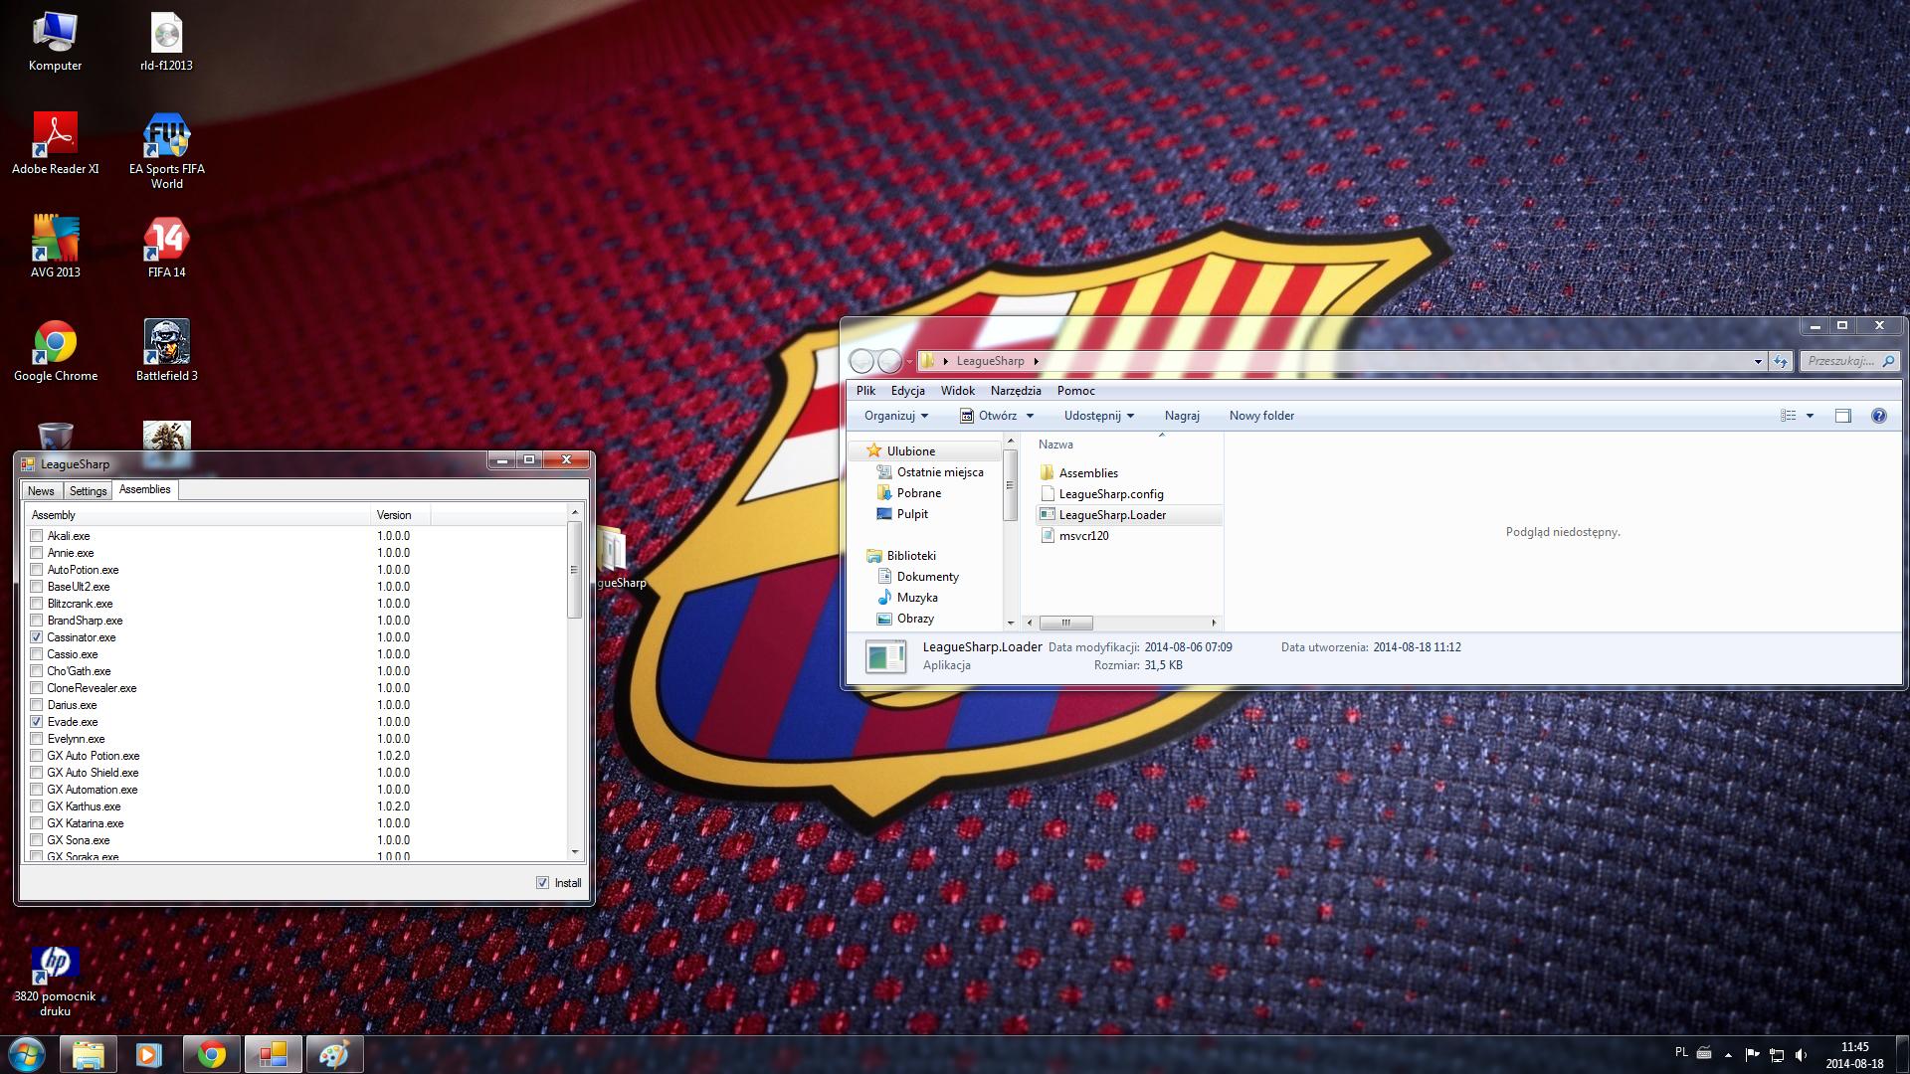Open the Explorer help question mark icon
The image size is (1910, 1074).
coord(1878,416)
